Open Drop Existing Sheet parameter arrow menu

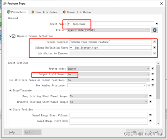tap(150, 96)
